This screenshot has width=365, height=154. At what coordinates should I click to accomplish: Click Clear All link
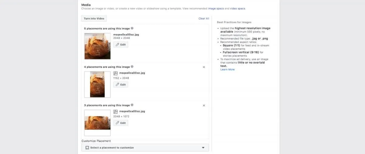pyautogui.click(x=204, y=19)
